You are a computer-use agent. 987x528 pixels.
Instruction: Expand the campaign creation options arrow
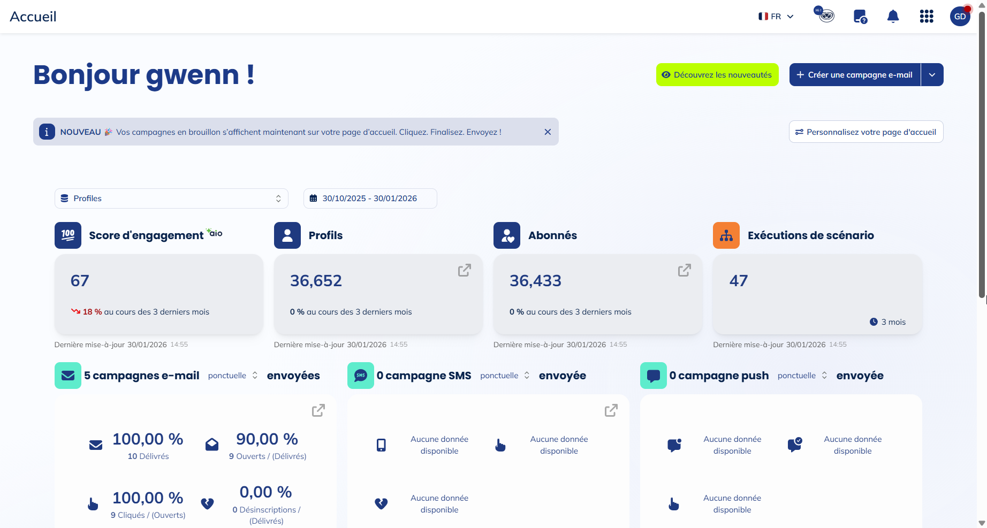pyautogui.click(x=932, y=75)
